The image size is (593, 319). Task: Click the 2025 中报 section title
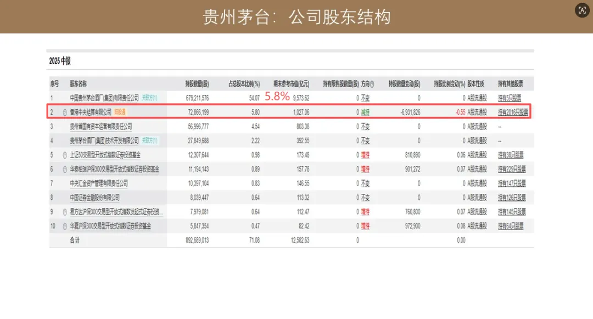click(60, 61)
